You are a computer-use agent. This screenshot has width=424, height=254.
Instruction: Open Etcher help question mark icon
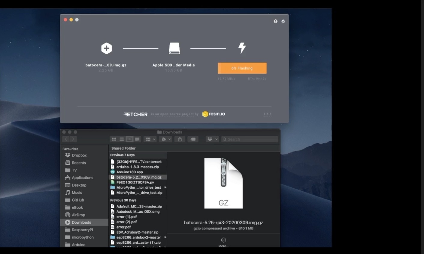point(275,21)
